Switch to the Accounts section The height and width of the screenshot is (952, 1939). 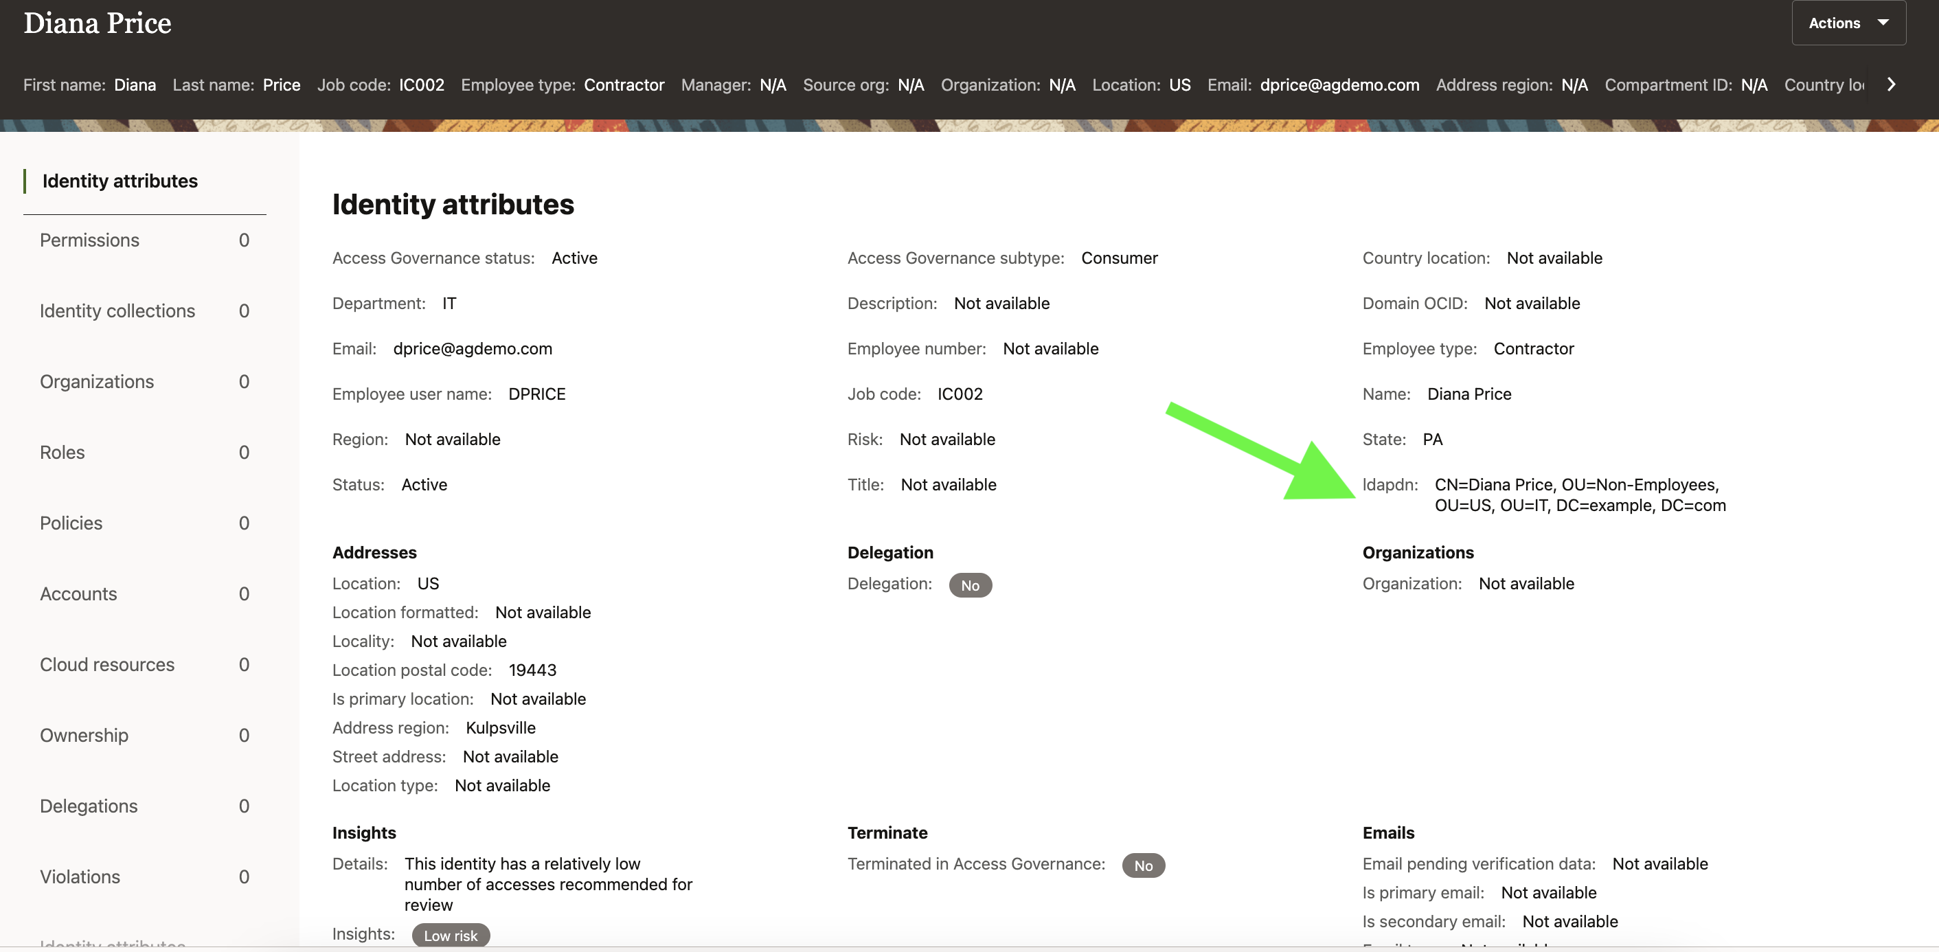click(x=78, y=593)
